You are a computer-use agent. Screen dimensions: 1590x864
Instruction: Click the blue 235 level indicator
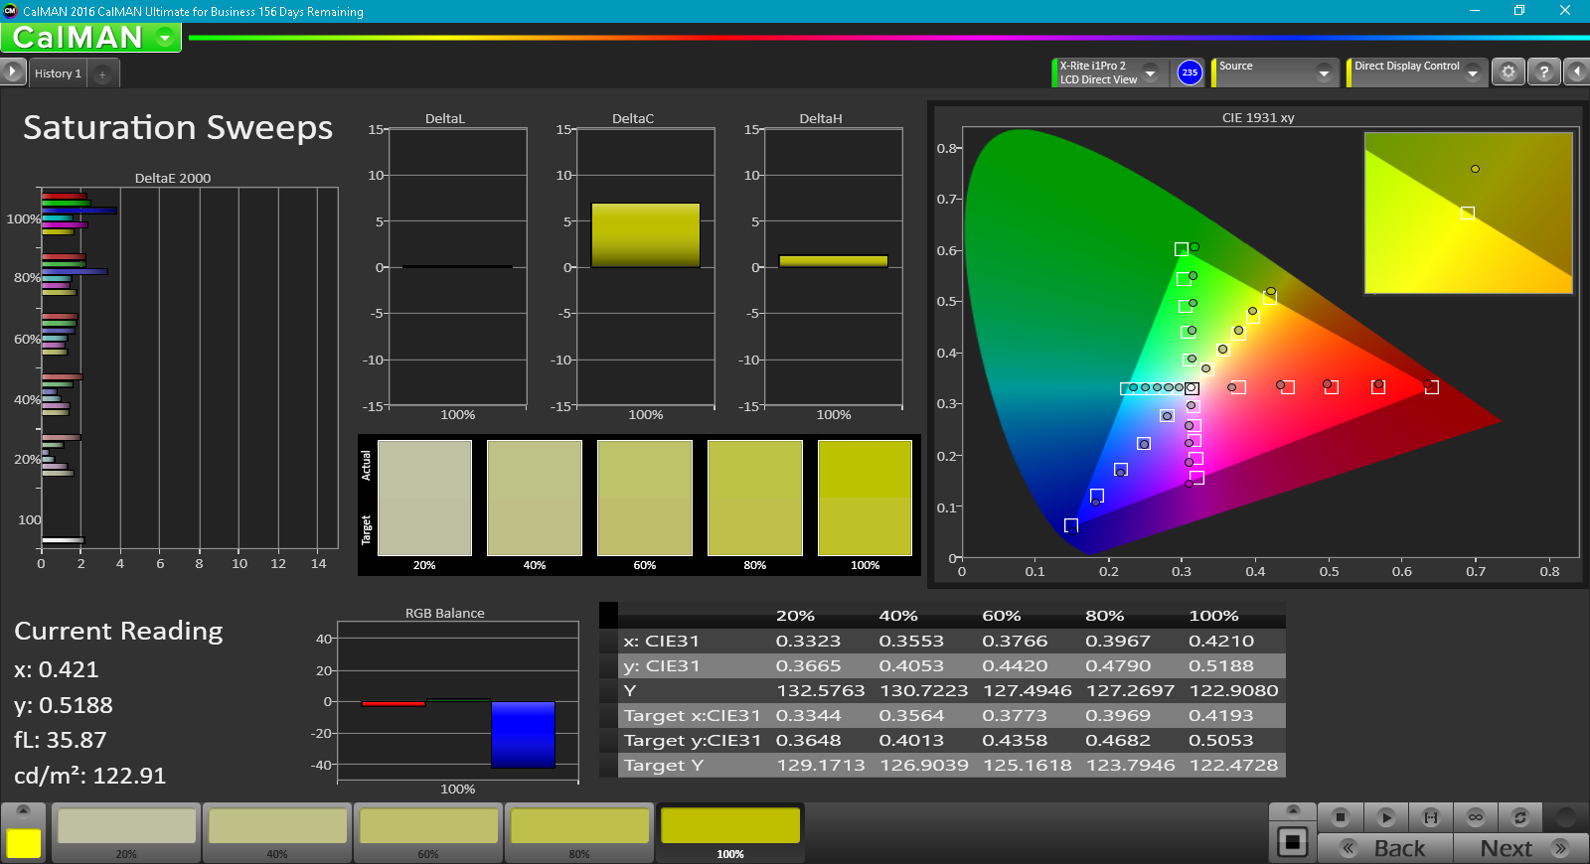coord(1190,72)
